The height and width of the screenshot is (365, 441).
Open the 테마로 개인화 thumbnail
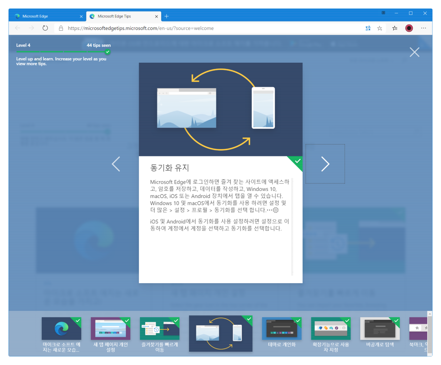click(x=282, y=333)
